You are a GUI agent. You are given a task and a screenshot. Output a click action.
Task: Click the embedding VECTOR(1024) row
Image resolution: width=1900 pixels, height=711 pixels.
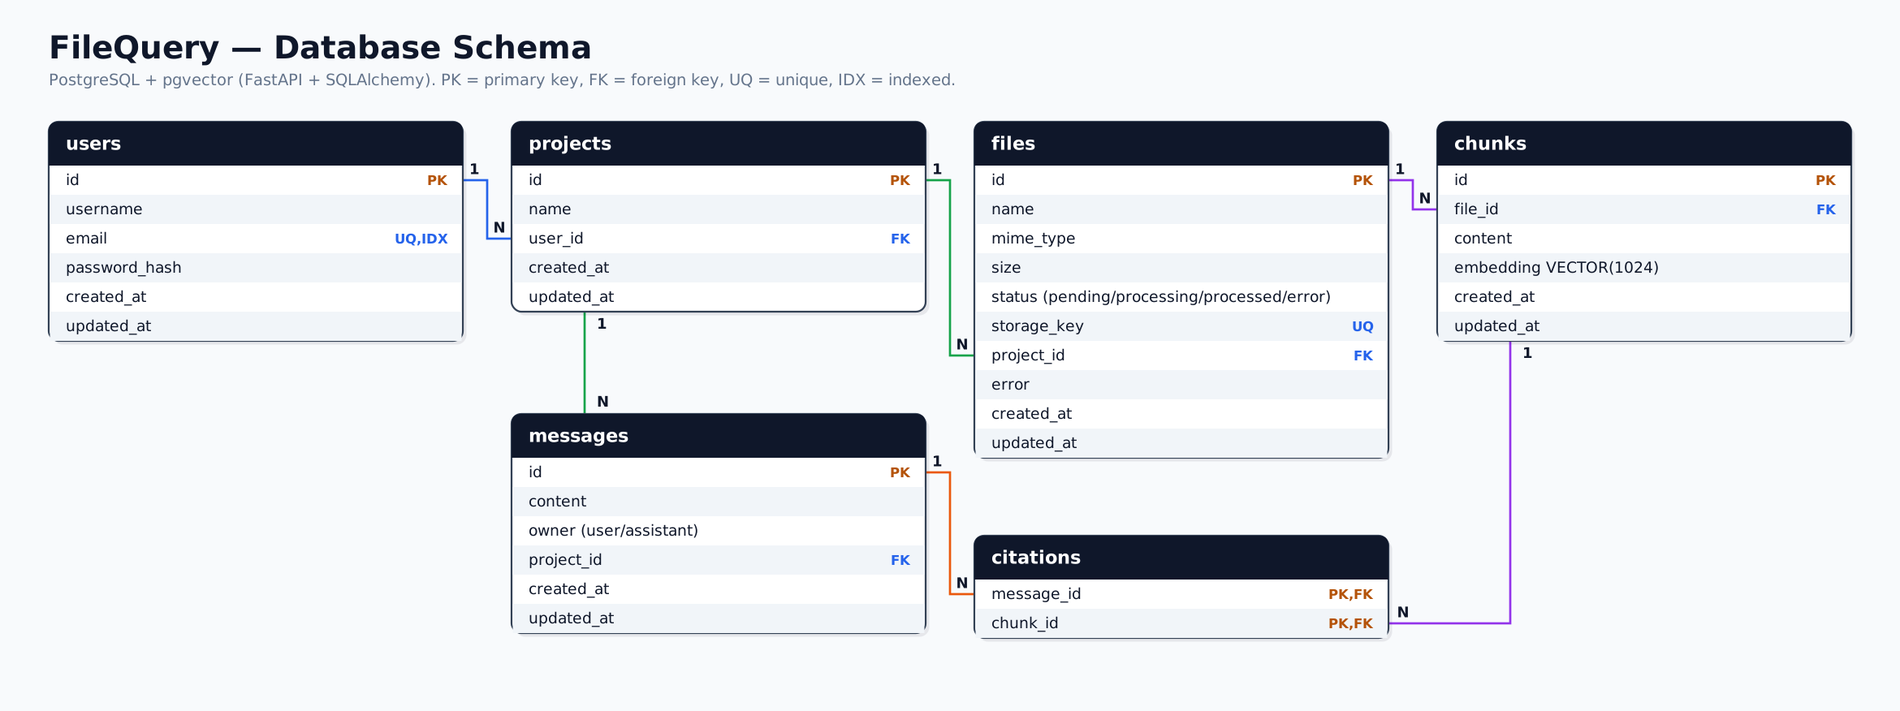click(x=1644, y=268)
